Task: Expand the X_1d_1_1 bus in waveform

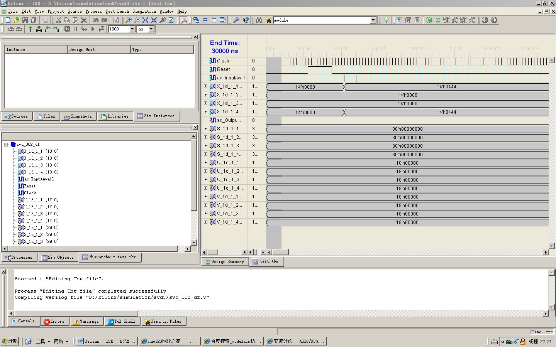Action: 205,86
